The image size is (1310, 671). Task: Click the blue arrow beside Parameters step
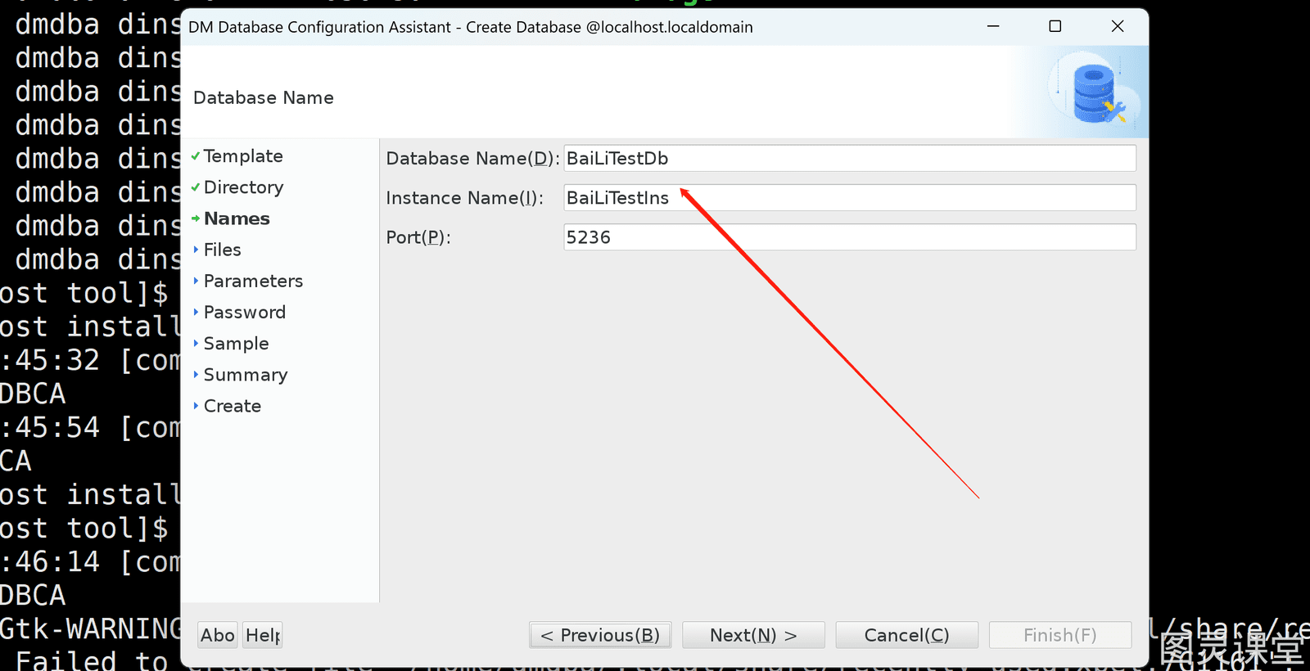click(x=196, y=281)
